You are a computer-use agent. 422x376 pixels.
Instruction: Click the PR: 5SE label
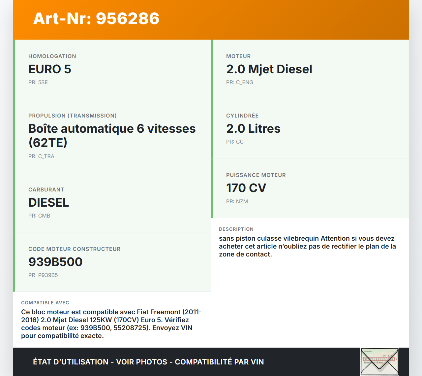[38, 82]
